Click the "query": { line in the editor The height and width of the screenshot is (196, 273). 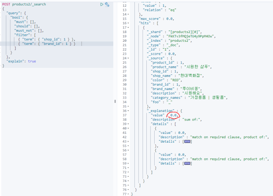tap(16, 13)
